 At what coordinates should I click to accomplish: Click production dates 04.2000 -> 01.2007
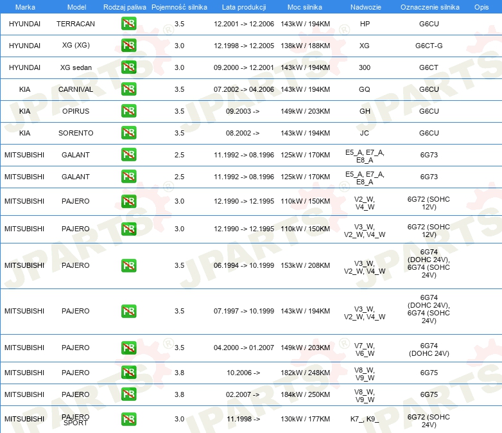click(x=244, y=348)
